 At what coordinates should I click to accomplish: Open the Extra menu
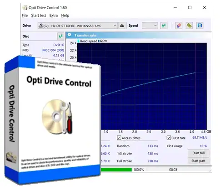click(54, 16)
